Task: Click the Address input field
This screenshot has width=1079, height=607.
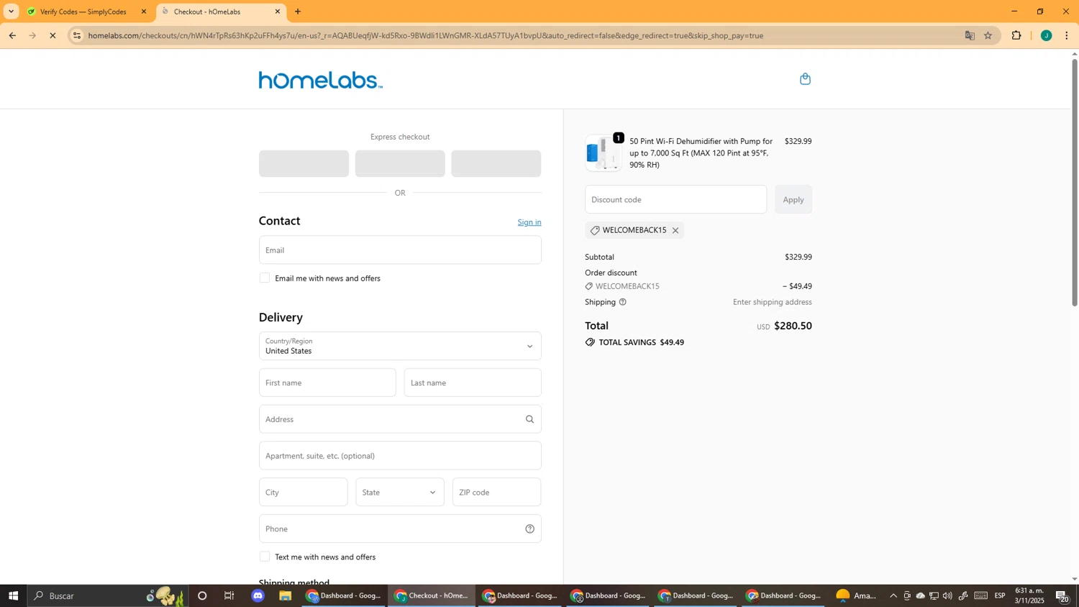Action: 400,419
